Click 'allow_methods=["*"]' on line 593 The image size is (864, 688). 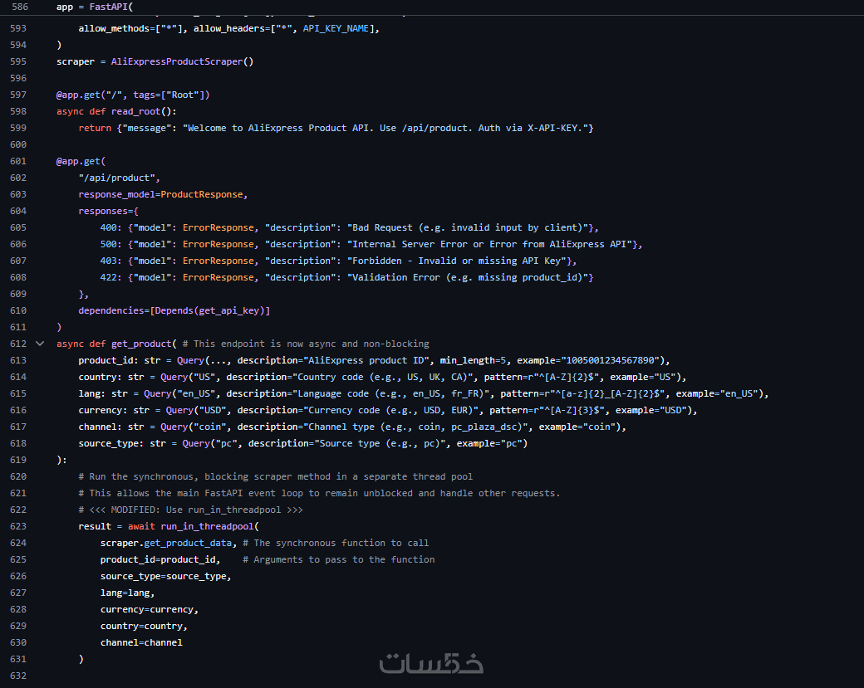[130, 28]
